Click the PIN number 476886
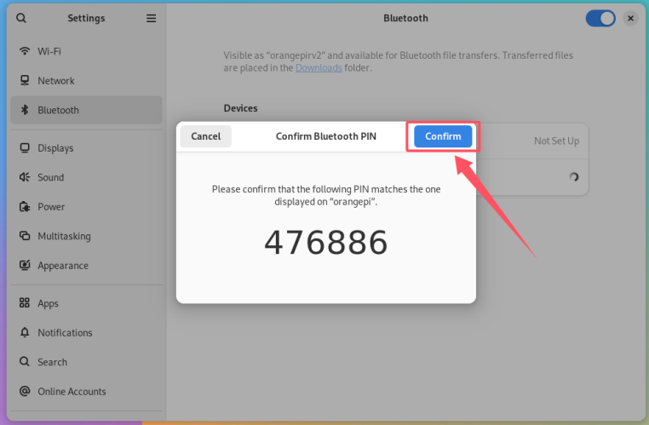Image resolution: width=649 pixels, height=425 pixels. point(326,243)
